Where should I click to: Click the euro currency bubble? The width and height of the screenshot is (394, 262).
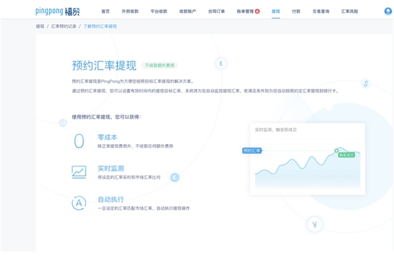point(175,177)
